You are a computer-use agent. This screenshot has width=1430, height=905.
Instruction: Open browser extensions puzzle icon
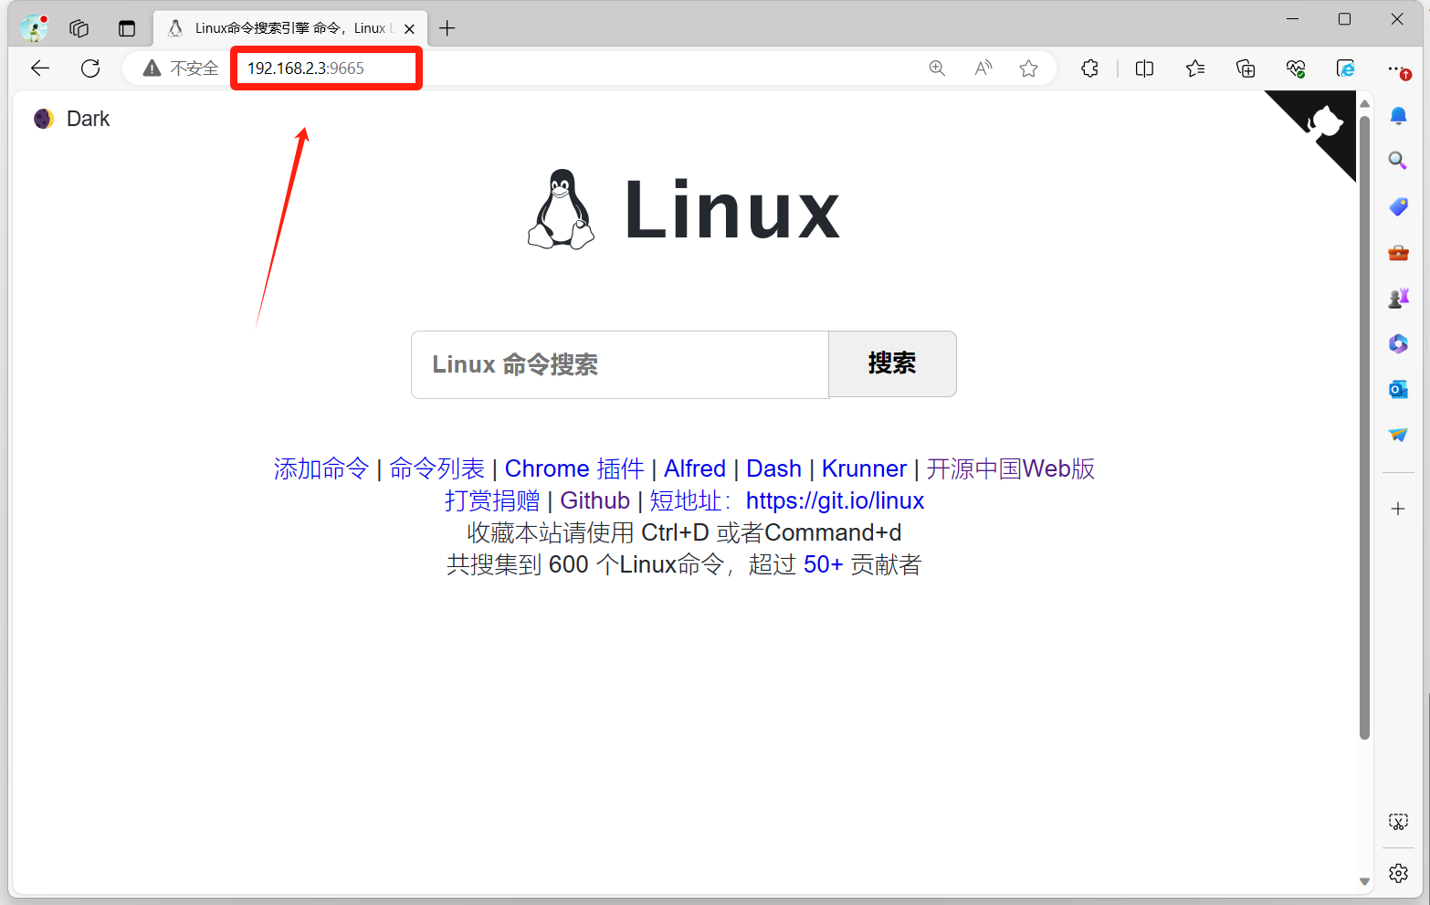point(1089,68)
